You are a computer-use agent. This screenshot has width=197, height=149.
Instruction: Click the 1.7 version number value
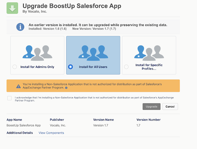coord(139,125)
